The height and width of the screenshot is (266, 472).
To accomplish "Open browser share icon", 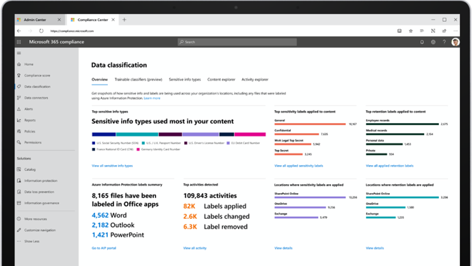I will coord(444,31).
